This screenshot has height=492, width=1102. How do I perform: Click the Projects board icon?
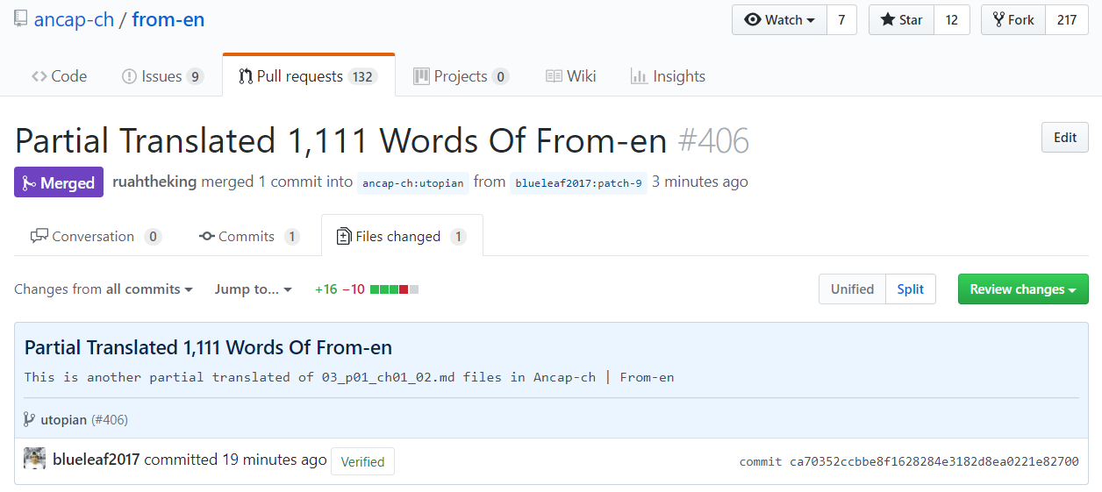(x=421, y=76)
